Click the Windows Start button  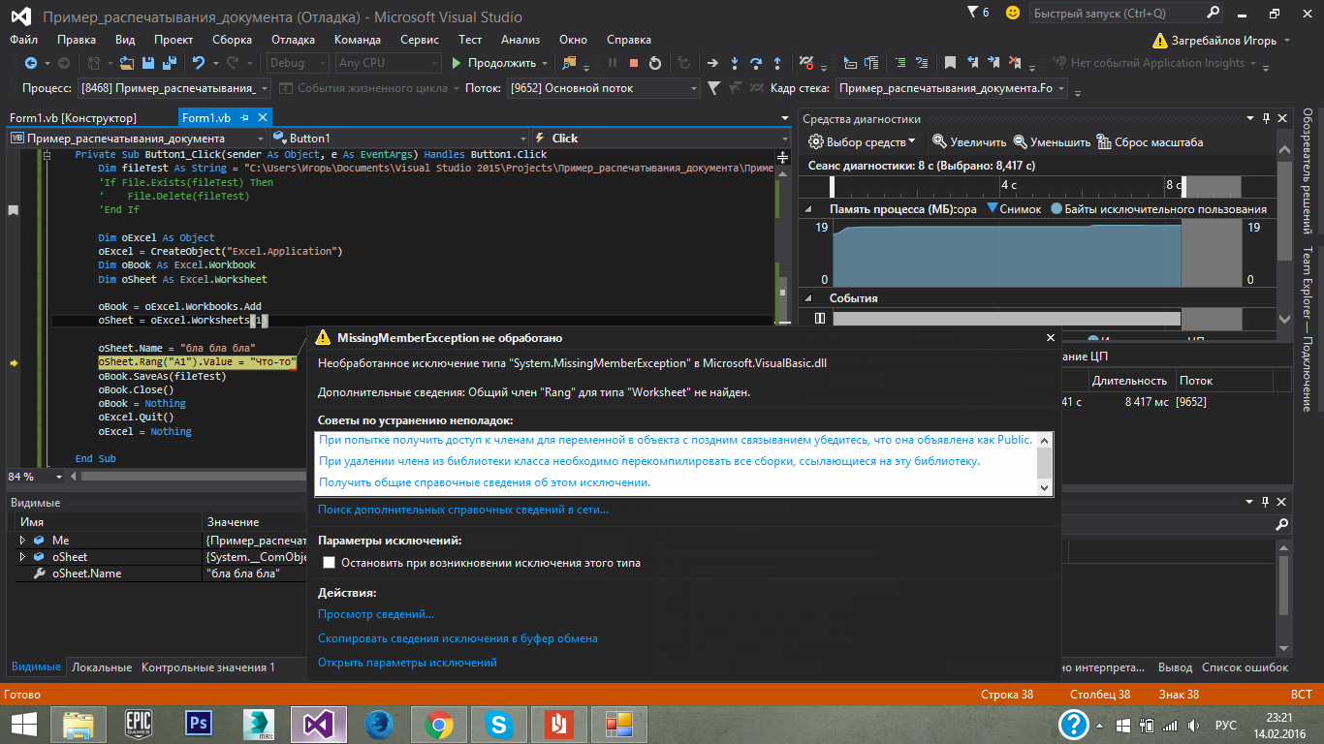24,724
